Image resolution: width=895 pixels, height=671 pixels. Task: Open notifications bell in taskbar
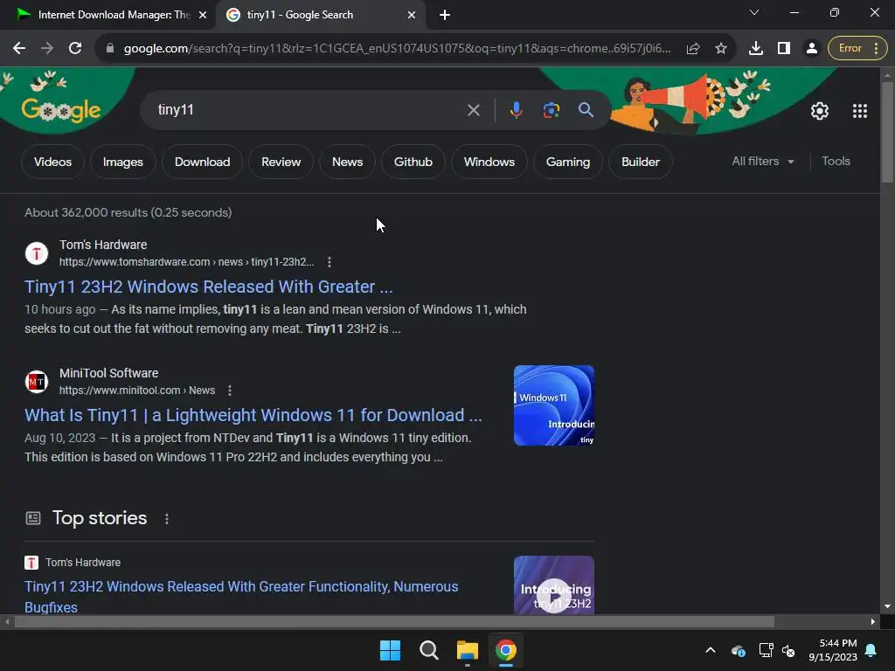coord(871,650)
